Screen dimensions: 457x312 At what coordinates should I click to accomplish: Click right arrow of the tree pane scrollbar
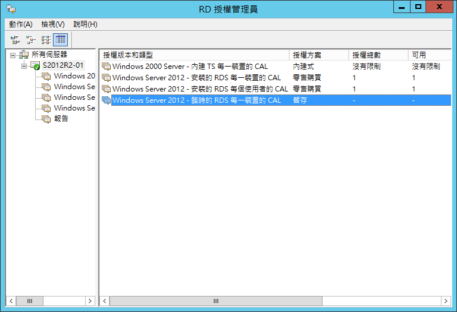tap(90, 301)
